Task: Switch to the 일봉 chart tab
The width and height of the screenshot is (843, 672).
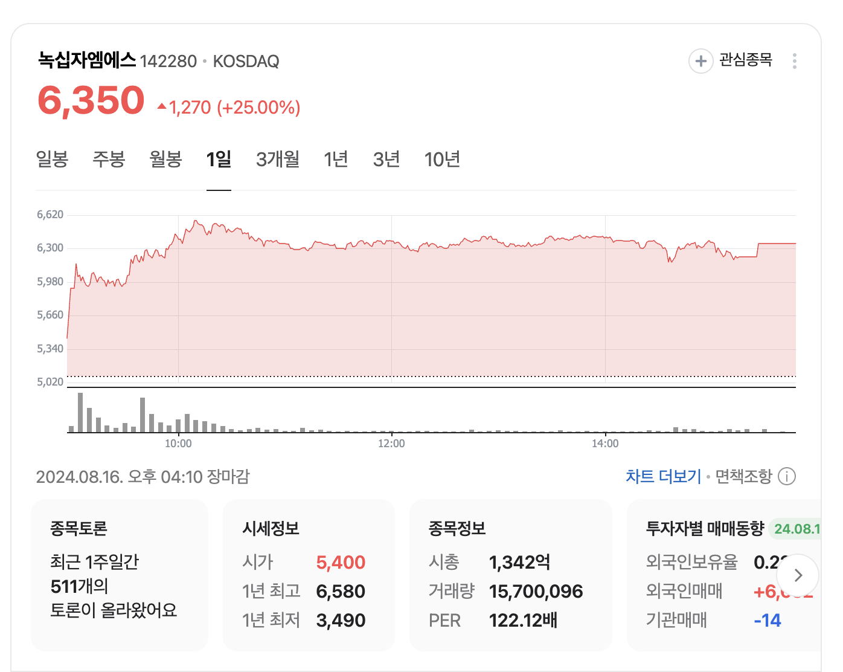Action: pos(53,159)
